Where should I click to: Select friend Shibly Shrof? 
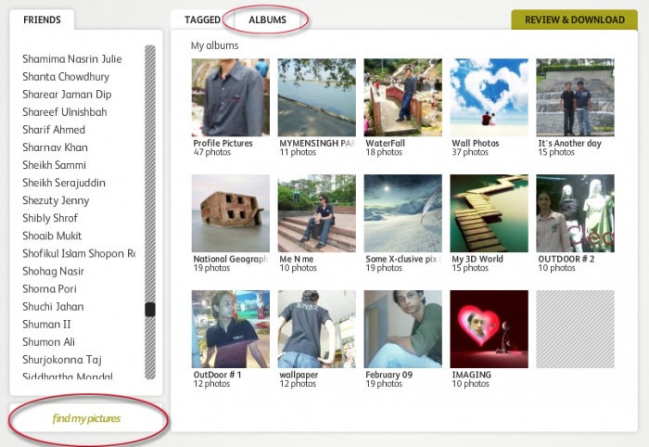click(50, 218)
